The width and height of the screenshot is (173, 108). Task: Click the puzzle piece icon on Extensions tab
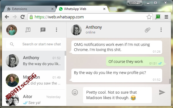pos(9,9)
